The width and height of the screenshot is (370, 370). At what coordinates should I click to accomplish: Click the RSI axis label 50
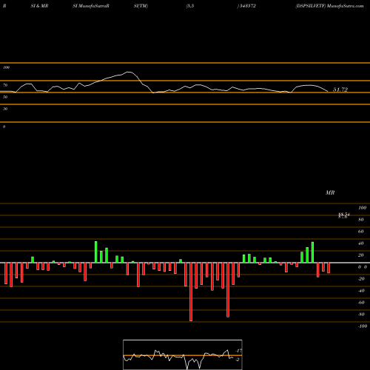(5, 97)
